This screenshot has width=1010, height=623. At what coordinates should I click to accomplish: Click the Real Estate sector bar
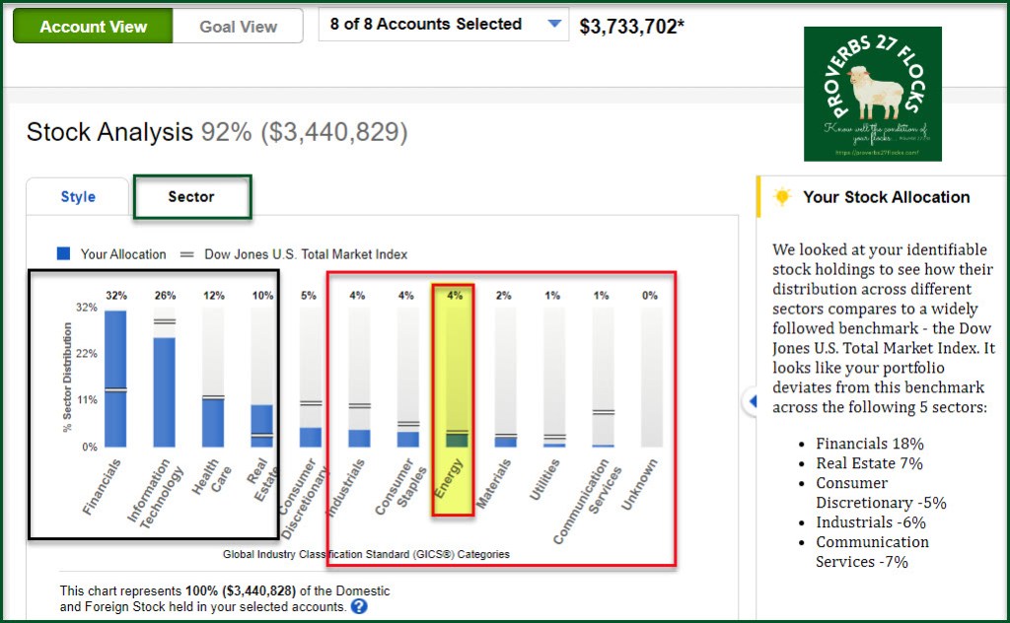pyautogui.click(x=261, y=426)
